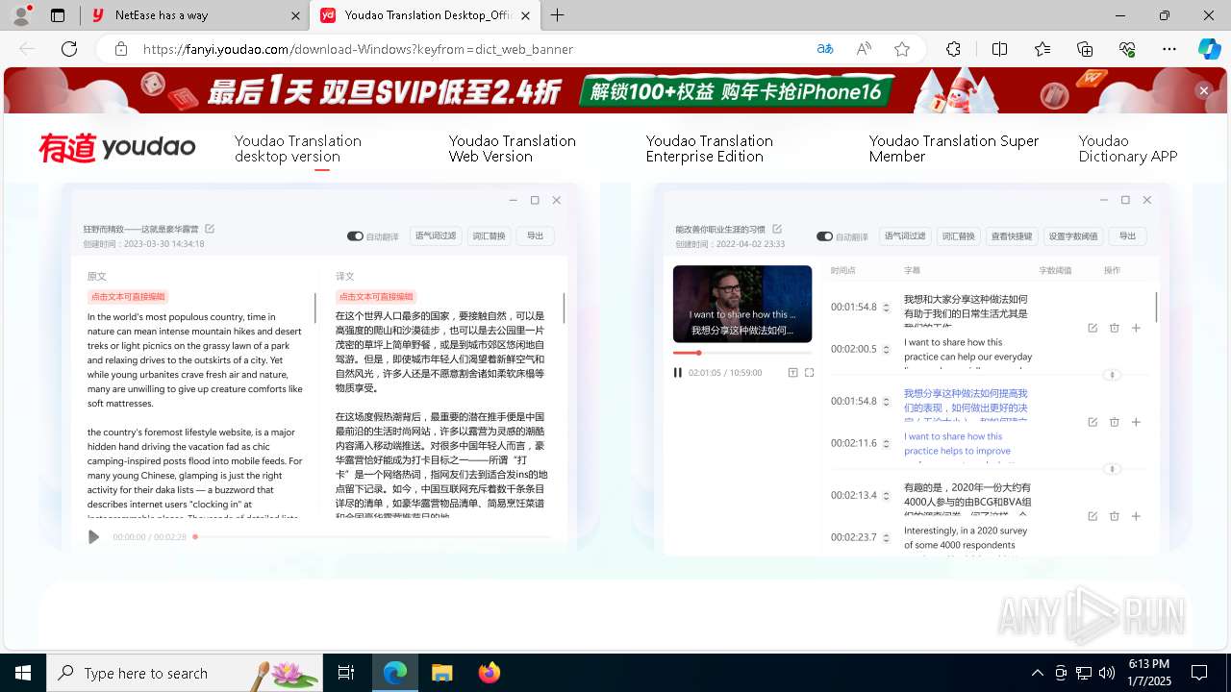Open the Favorites list icon
The height and width of the screenshot is (692, 1231).
click(x=1043, y=49)
